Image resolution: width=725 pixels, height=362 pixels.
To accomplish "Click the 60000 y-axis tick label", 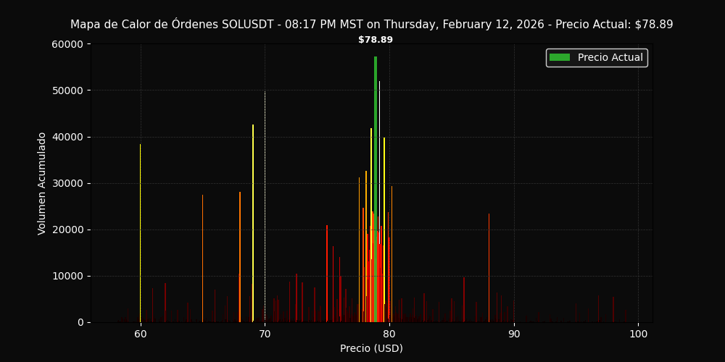I will (68, 44).
